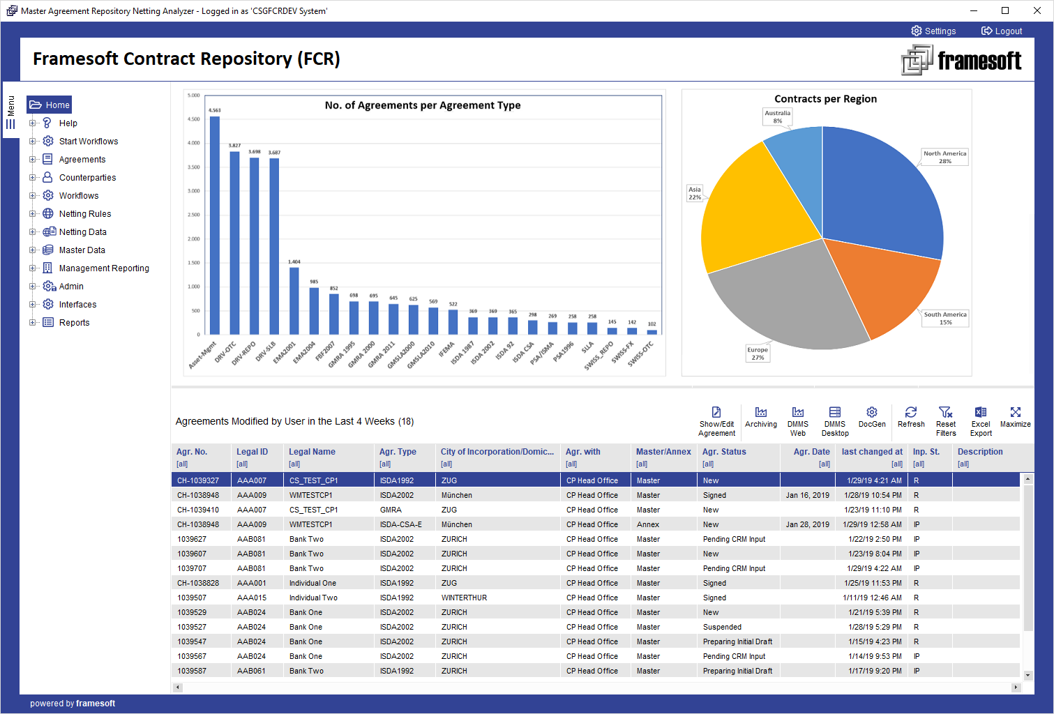Viewport: 1054px width, 714px height.
Task: Click the Logout icon
Action: (x=987, y=31)
